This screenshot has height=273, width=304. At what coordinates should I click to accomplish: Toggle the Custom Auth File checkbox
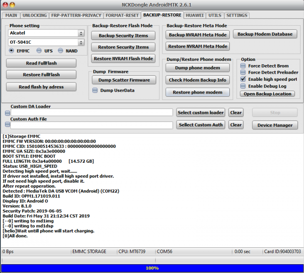click(7, 124)
